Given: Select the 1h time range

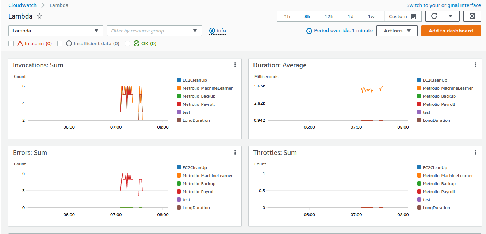Looking at the screenshot, I should pyautogui.click(x=287, y=16).
